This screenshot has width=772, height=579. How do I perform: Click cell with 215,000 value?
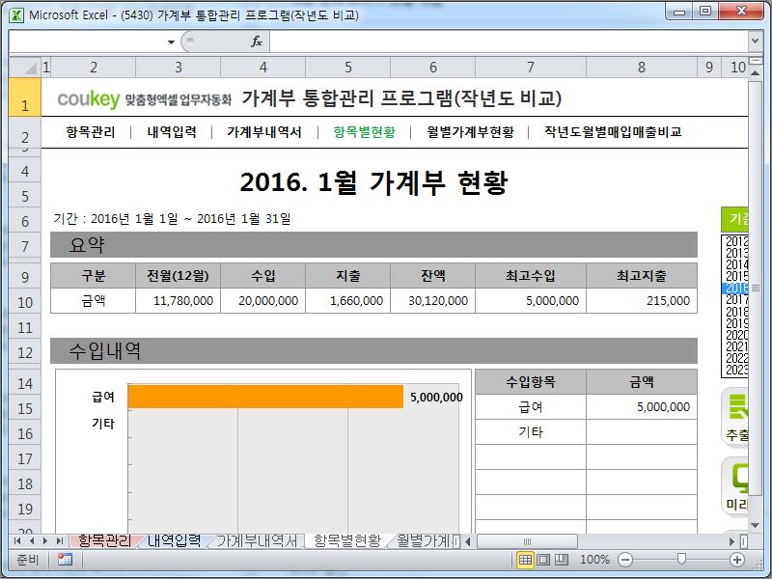[642, 301]
